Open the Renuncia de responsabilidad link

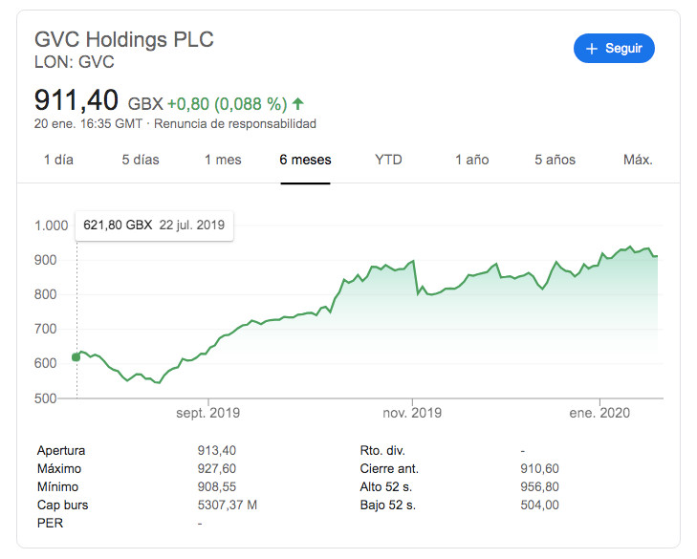[235, 123]
